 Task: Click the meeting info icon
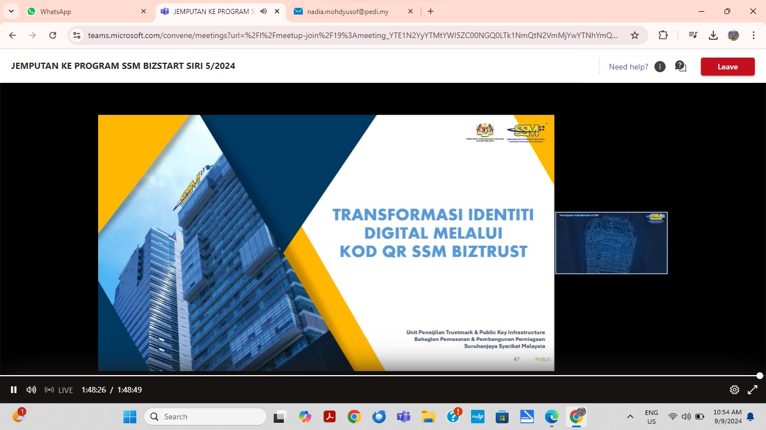(x=660, y=67)
